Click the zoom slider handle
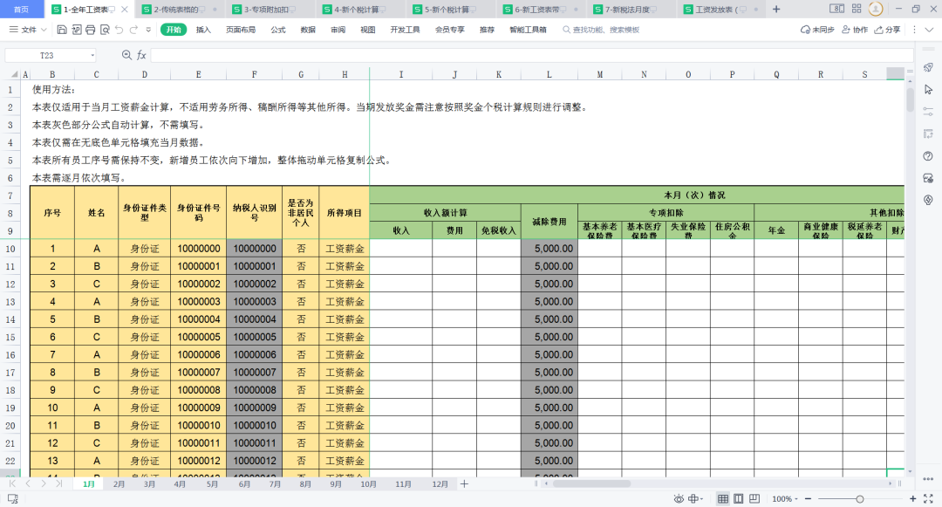The width and height of the screenshot is (942, 507). coord(860,498)
